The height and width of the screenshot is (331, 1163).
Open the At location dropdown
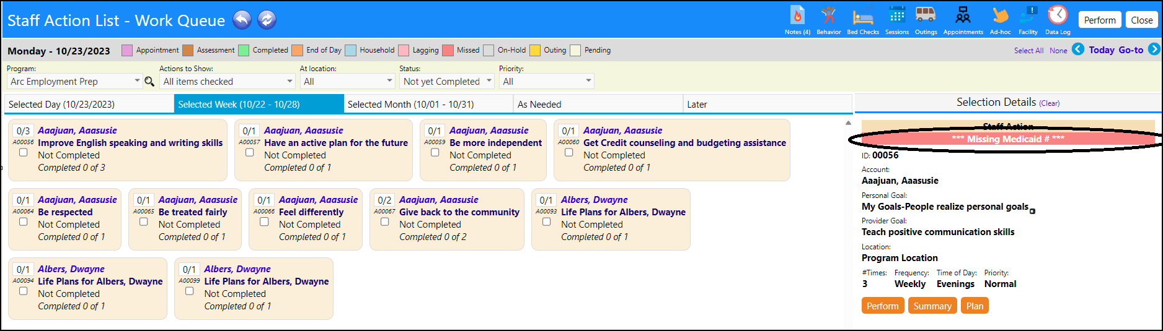(x=347, y=81)
